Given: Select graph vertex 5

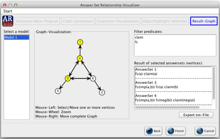Looking at the screenshot, I should (x=58, y=91).
